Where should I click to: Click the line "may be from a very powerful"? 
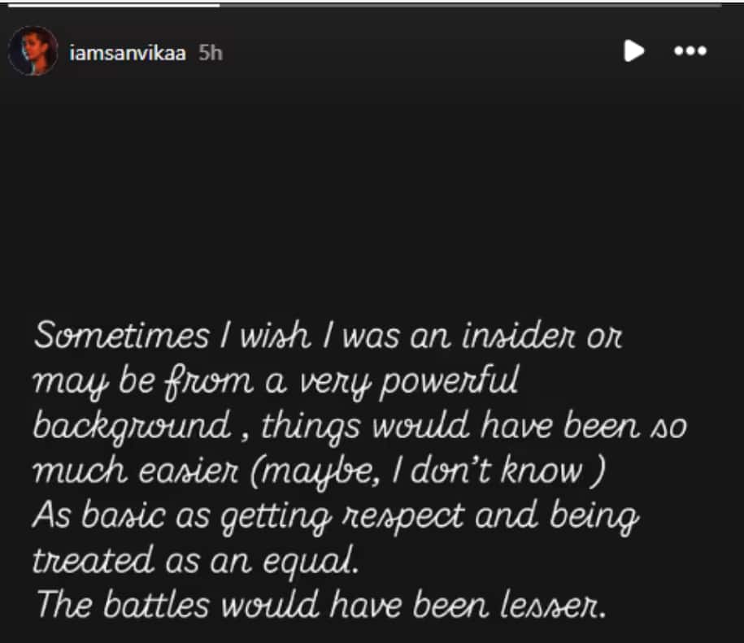tap(276, 382)
